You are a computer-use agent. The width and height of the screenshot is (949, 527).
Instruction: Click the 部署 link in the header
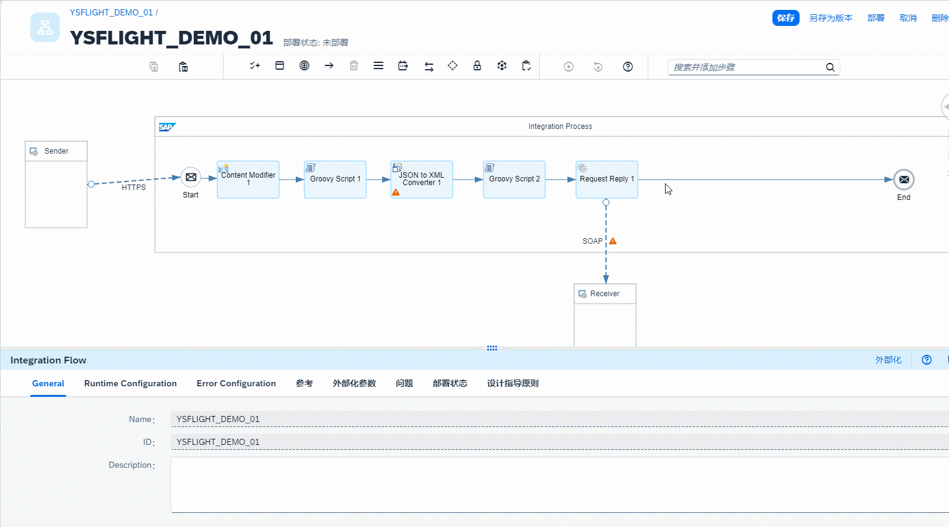[x=876, y=18]
